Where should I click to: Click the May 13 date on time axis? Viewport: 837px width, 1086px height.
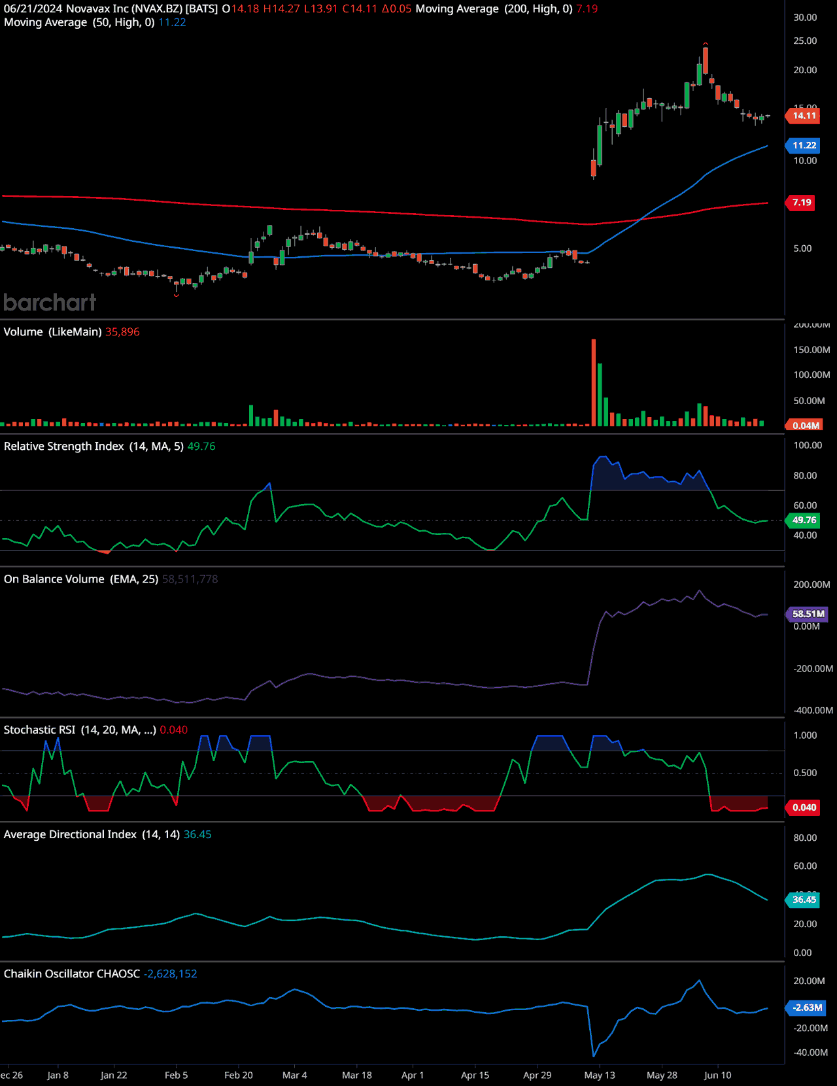600,1075
